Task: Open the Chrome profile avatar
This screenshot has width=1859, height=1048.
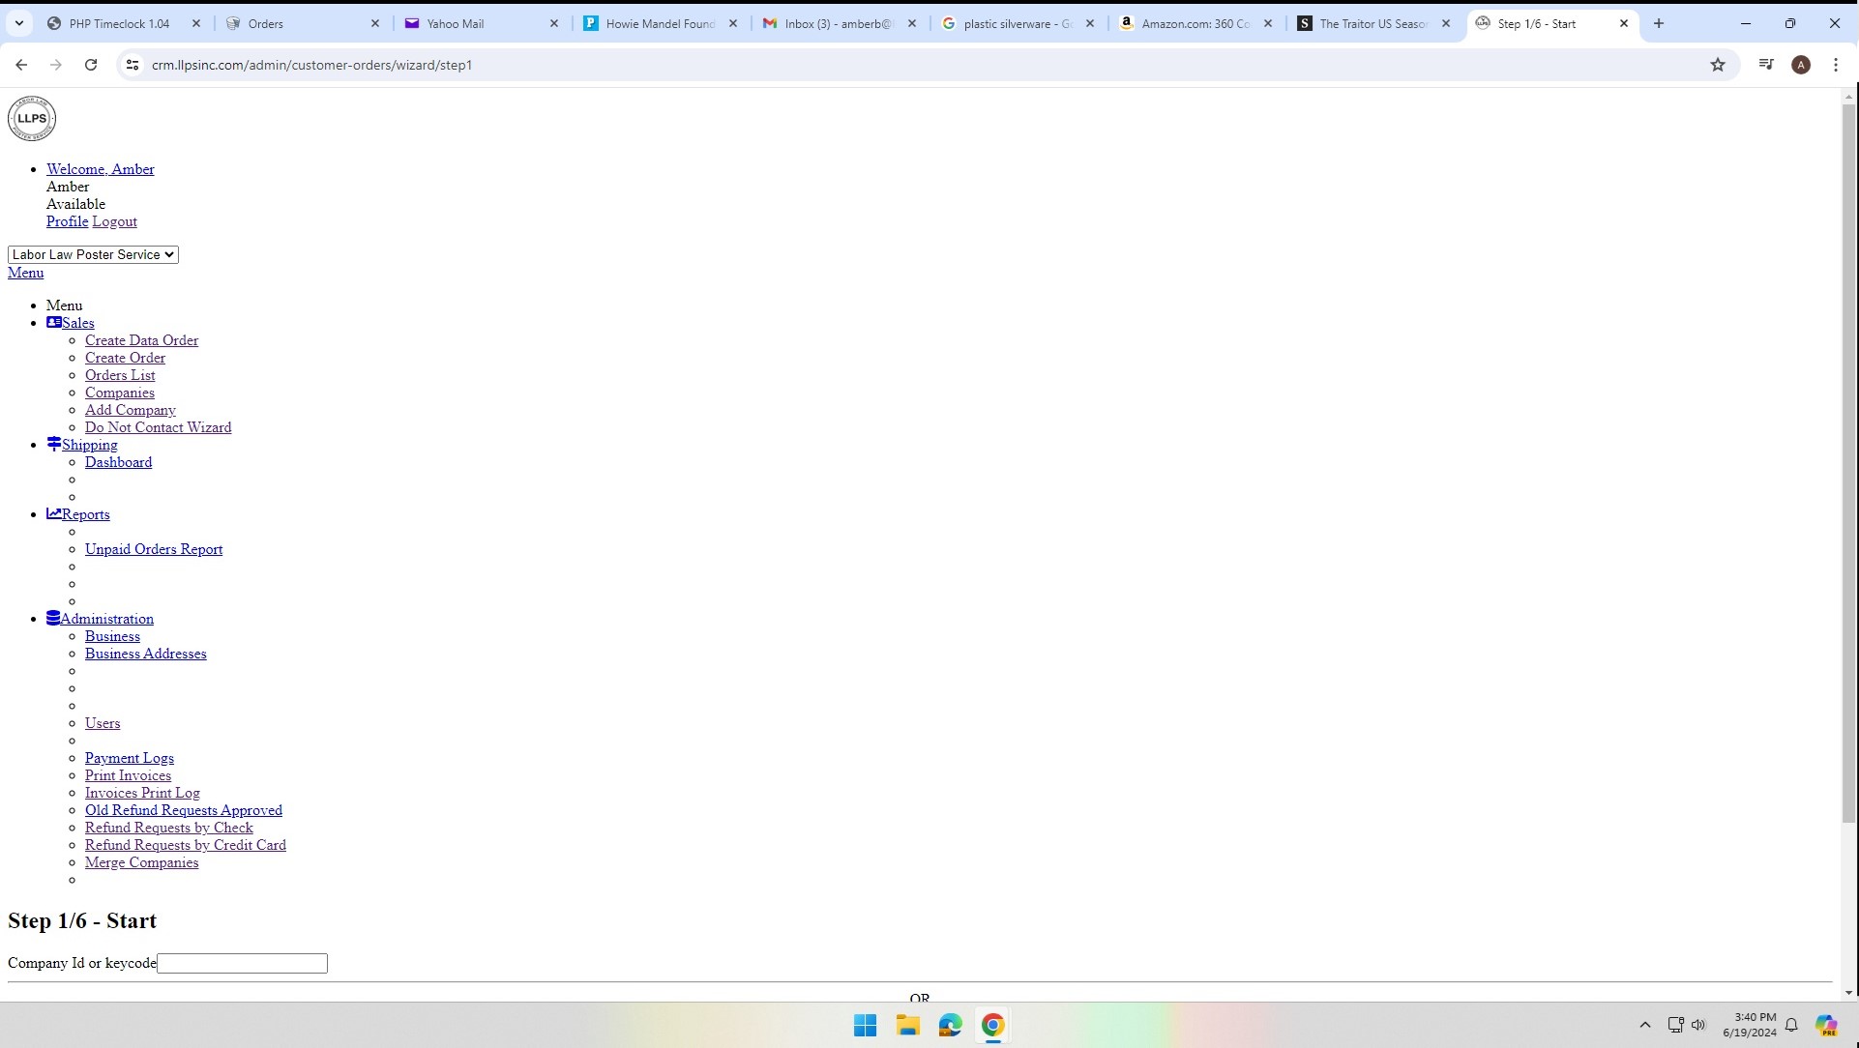Action: tap(1800, 65)
